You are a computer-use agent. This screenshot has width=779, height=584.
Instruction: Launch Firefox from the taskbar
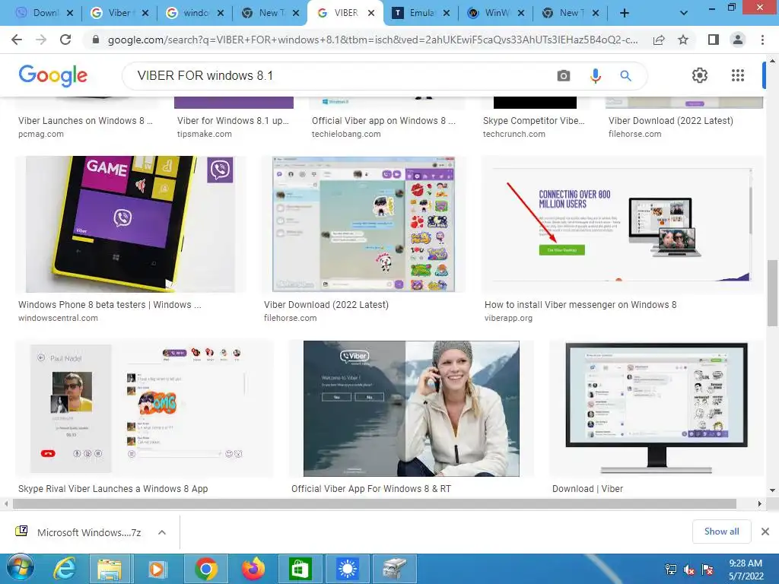point(253,569)
